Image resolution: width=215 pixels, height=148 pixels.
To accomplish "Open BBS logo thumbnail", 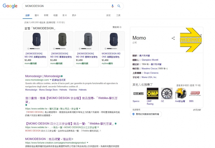I will [195, 94].
